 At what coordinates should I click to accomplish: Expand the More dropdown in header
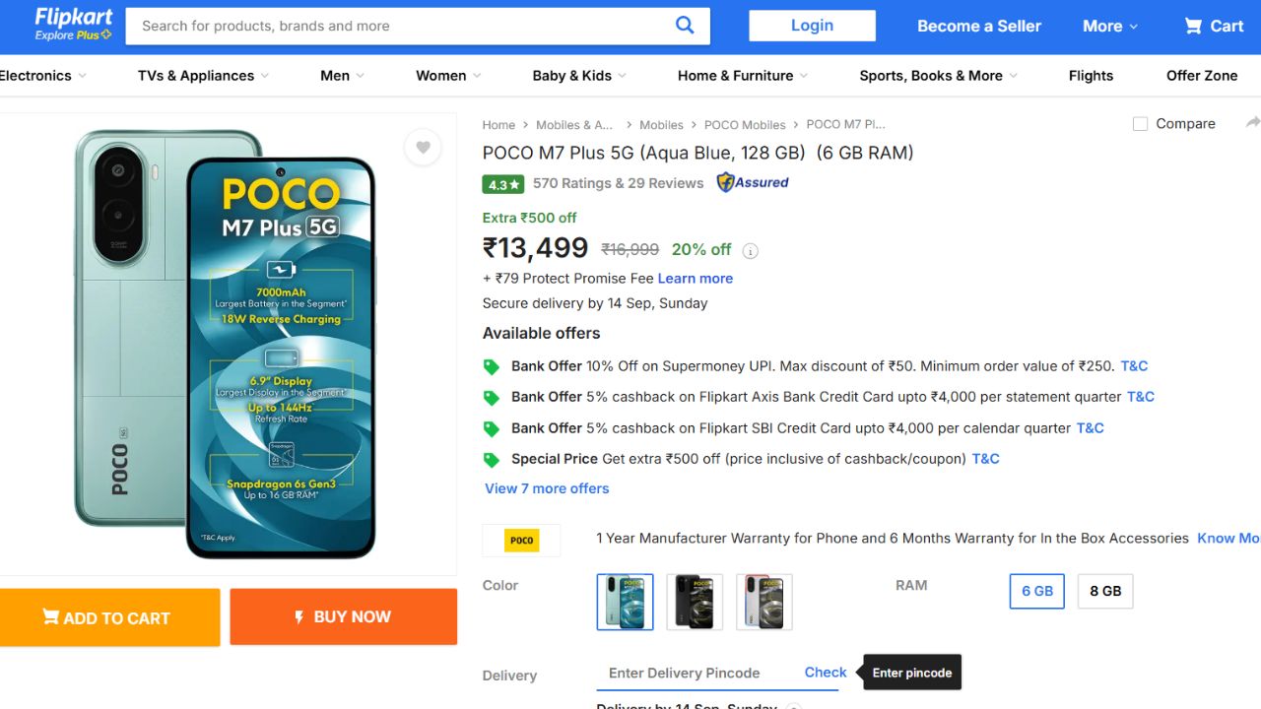pos(1110,27)
